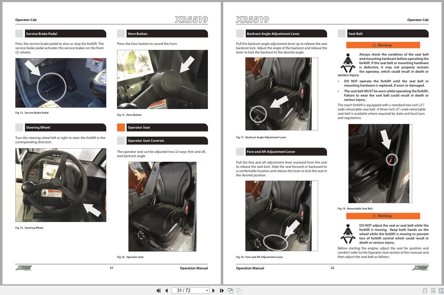Screen dimensions: 444x295
Task: Click Operator Cab header on page 32
Action: [x=418, y=20]
